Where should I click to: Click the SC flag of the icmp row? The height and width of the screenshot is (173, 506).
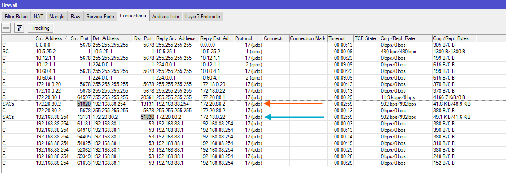coord(6,51)
